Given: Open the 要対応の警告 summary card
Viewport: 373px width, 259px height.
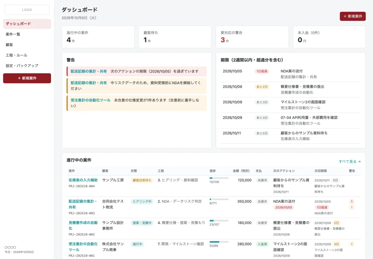Looking at the screenshot, I should [252, 37].
